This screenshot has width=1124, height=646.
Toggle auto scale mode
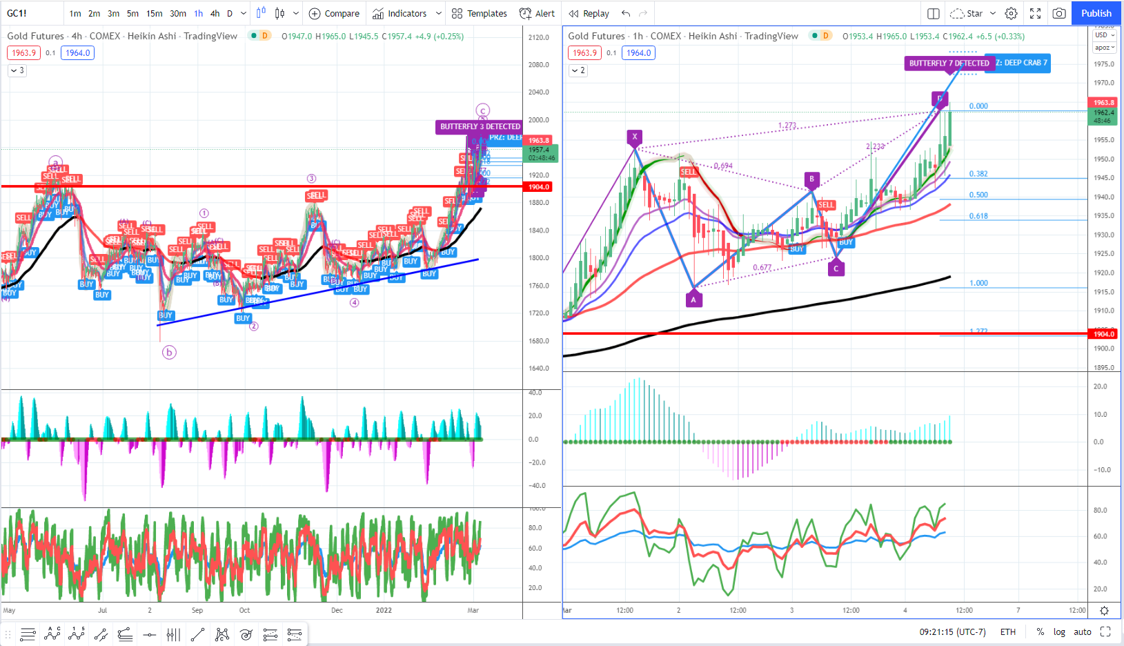(1083, 632)
